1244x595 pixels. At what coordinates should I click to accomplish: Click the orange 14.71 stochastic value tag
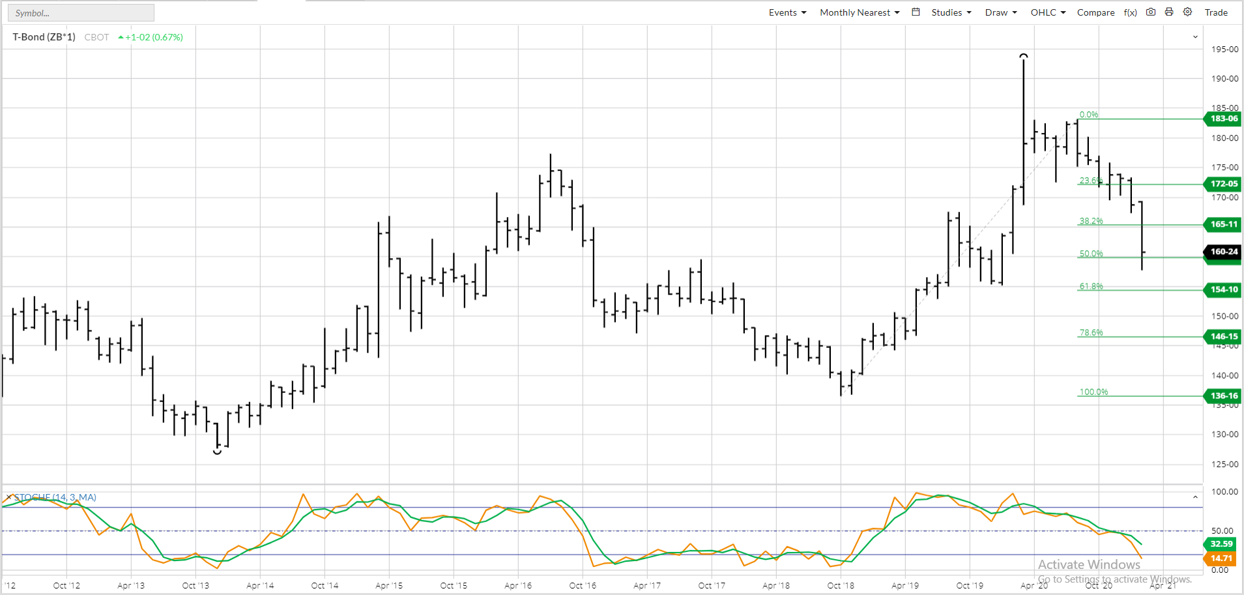point(1221,559)
